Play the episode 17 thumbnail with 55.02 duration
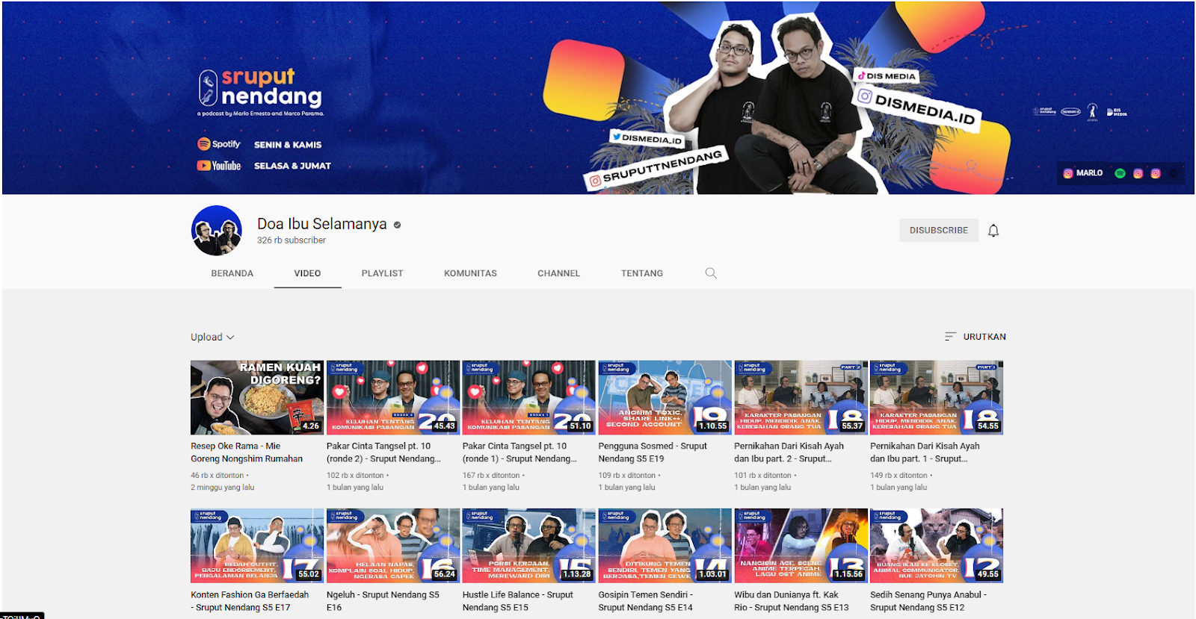The image size is (1196, 619). (x=257, y=546)
